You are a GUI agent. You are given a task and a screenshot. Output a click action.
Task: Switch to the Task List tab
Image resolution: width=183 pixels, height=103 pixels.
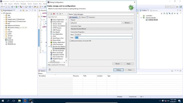click(x=154, y=11)
